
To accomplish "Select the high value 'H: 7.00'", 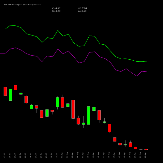I will click(x=82, y=8).
